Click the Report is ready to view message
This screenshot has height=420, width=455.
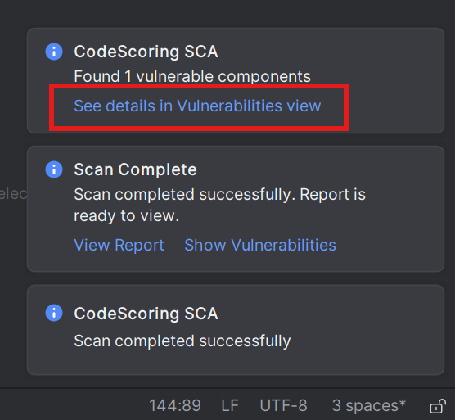pyautogui.click(x=219, y=205)
